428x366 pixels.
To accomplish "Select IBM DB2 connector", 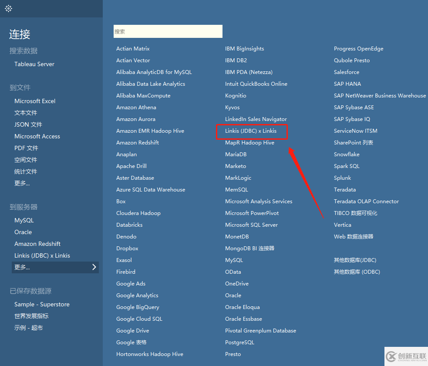I will 236,60.
